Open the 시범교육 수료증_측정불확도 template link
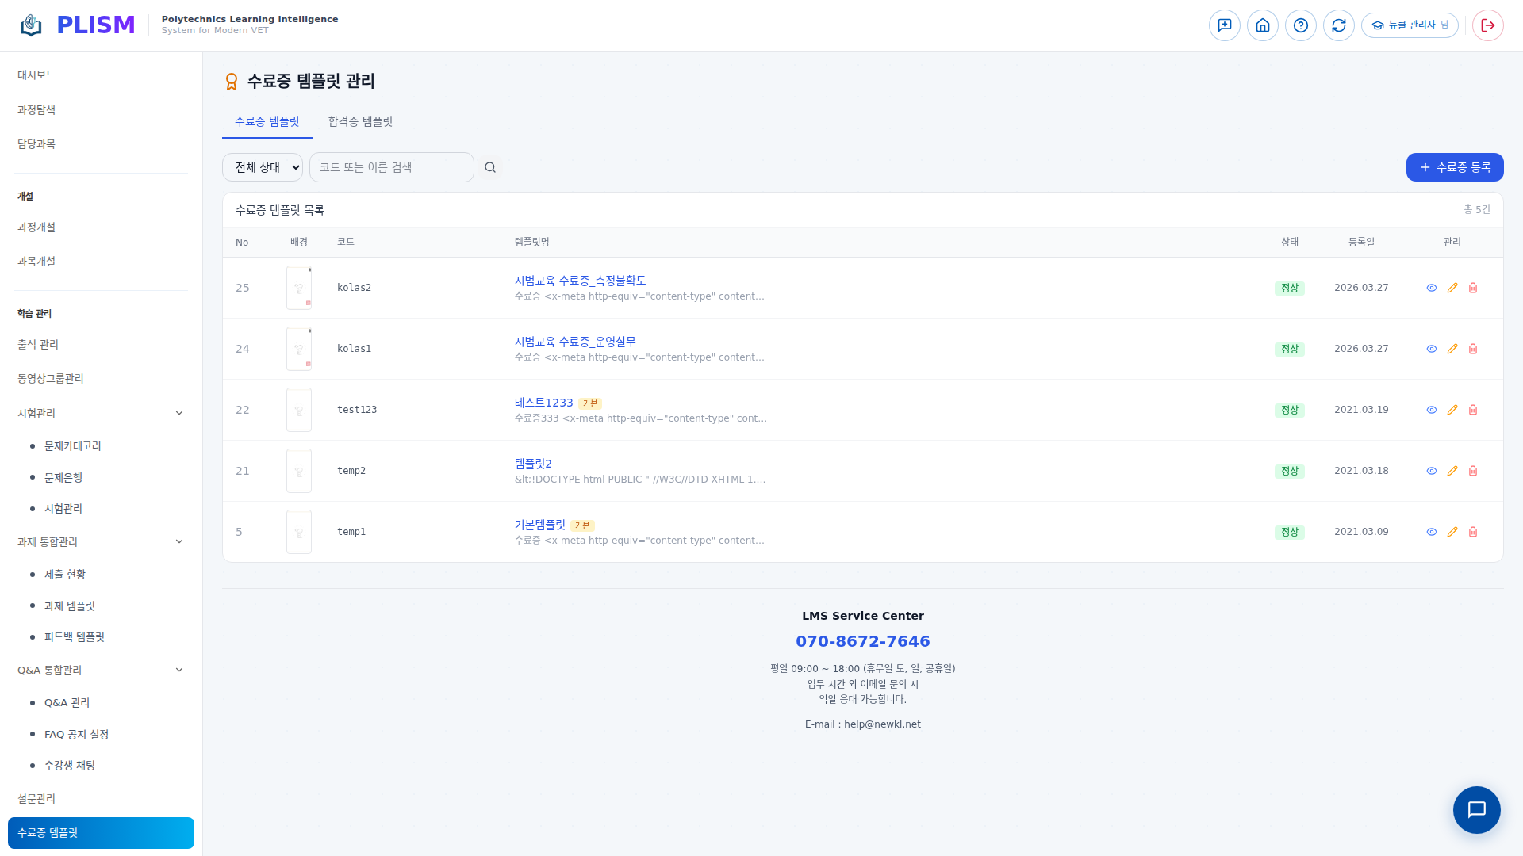This screenshot has height=856, width=1523. click(x=580, y=281)
